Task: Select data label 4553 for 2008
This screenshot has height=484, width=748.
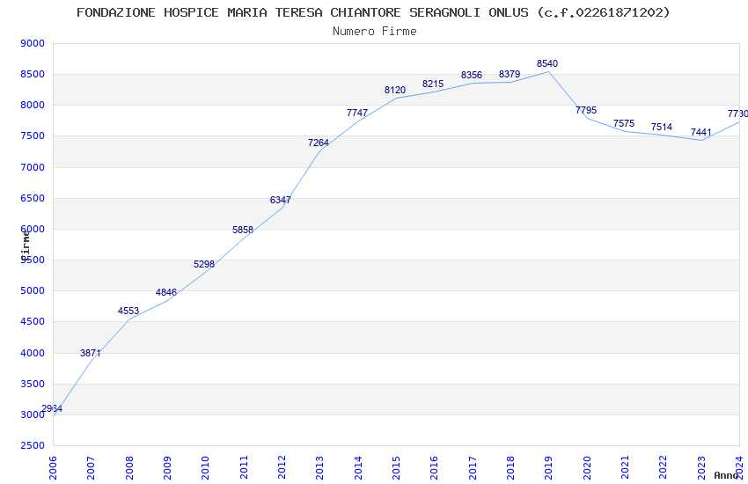Action: (128, 311)
